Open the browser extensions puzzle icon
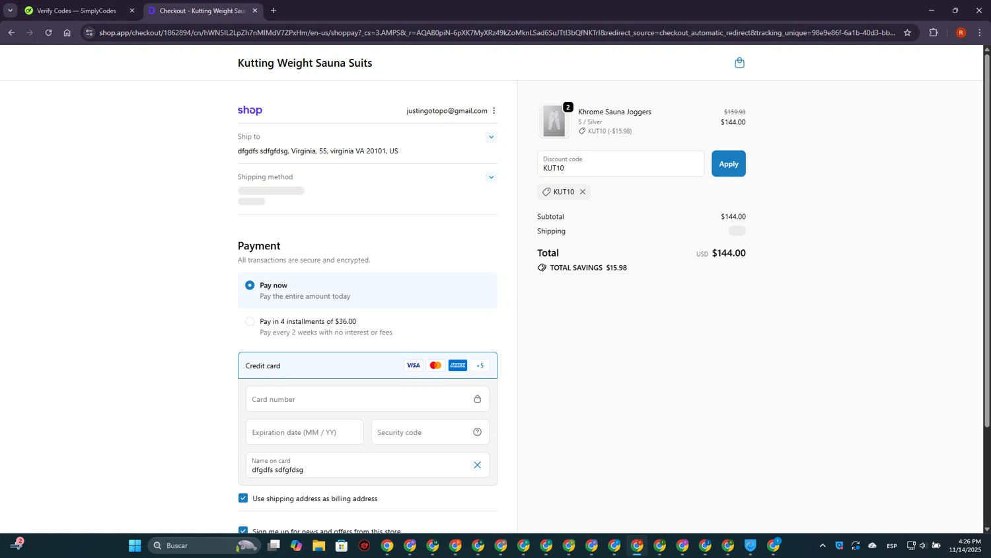The image size is (991, 558). coord(934,32)
